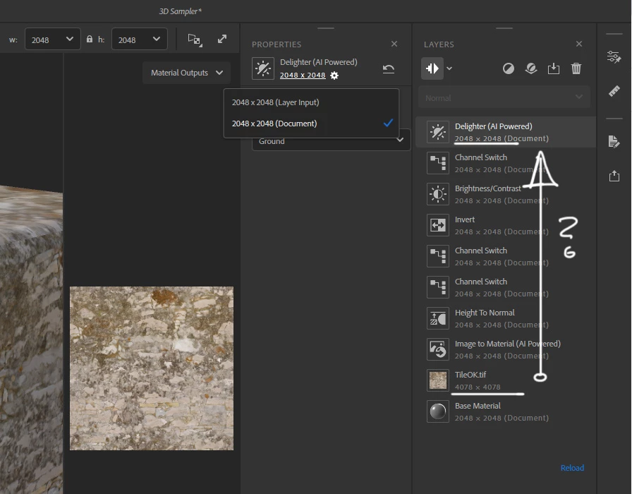Click the fit-to-document resolution icon
632x494 pixels.
(x=195, y=40)
